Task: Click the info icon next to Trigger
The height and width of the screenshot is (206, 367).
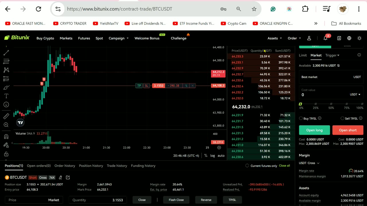Action: click(x=359, y=55)
